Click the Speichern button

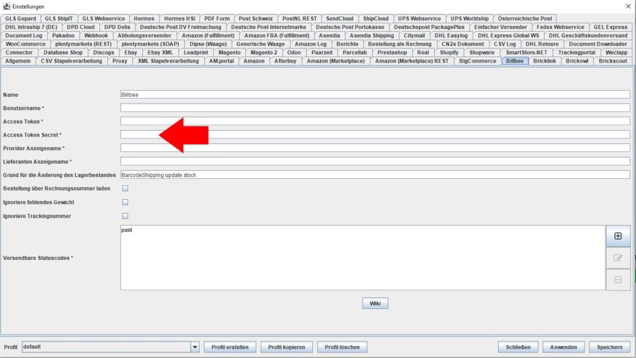point(610,347)
